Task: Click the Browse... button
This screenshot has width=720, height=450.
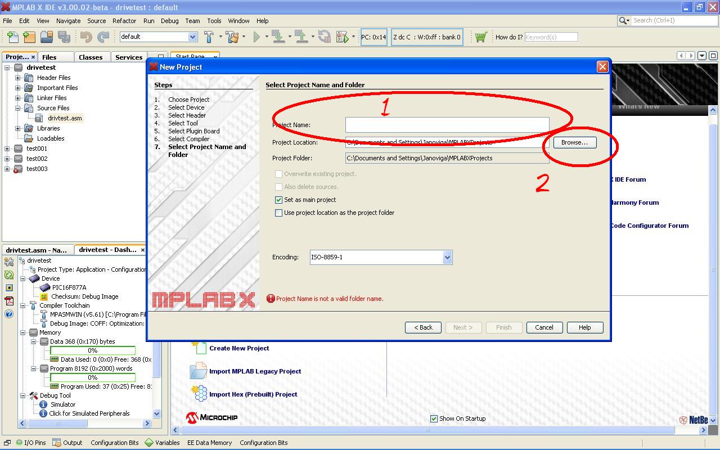Action: click(x=574, y=142)
